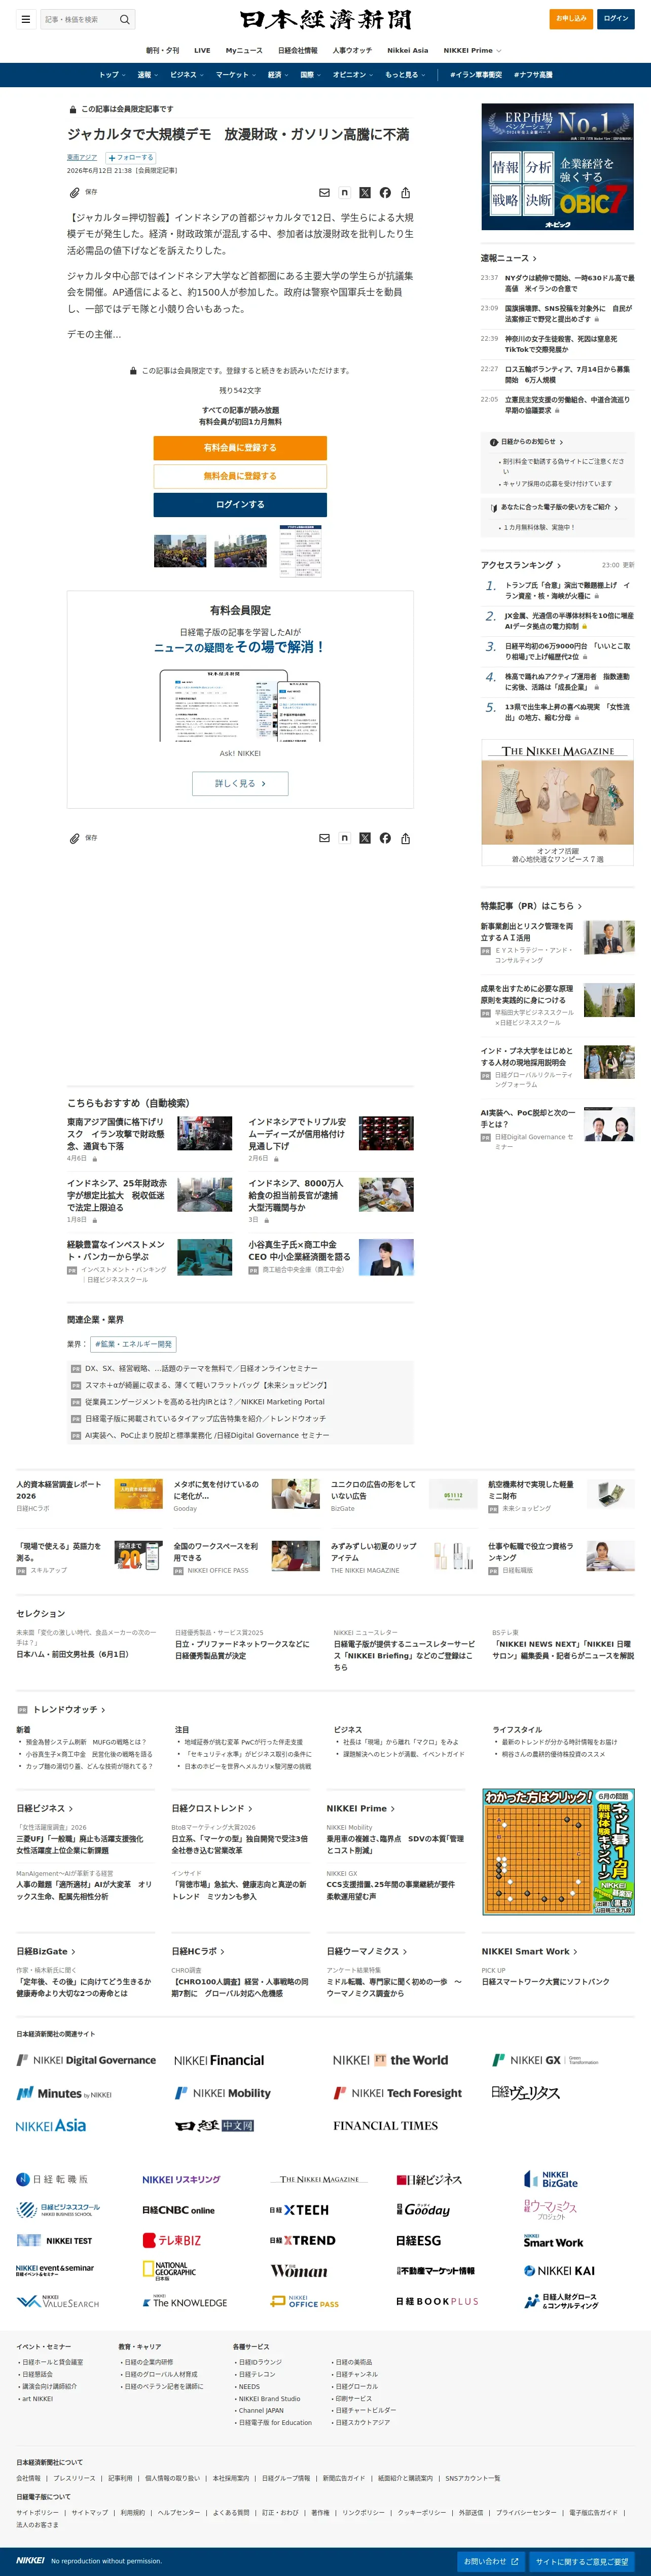The height and width of the screenshot is (2576, 651).
Task: Open THE NIKKEI MAGAZINE dress photo card
Action: pyautogui.click(x=558, y=802)
